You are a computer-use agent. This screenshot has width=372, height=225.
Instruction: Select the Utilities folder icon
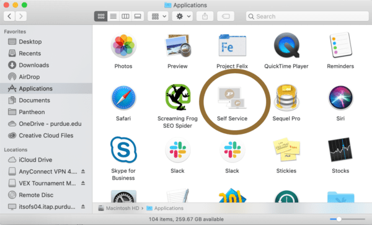(340, 196)
